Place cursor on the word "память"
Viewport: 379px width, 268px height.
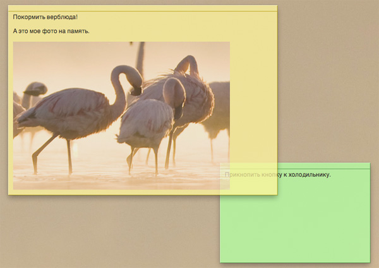click(x=77, y=31)
